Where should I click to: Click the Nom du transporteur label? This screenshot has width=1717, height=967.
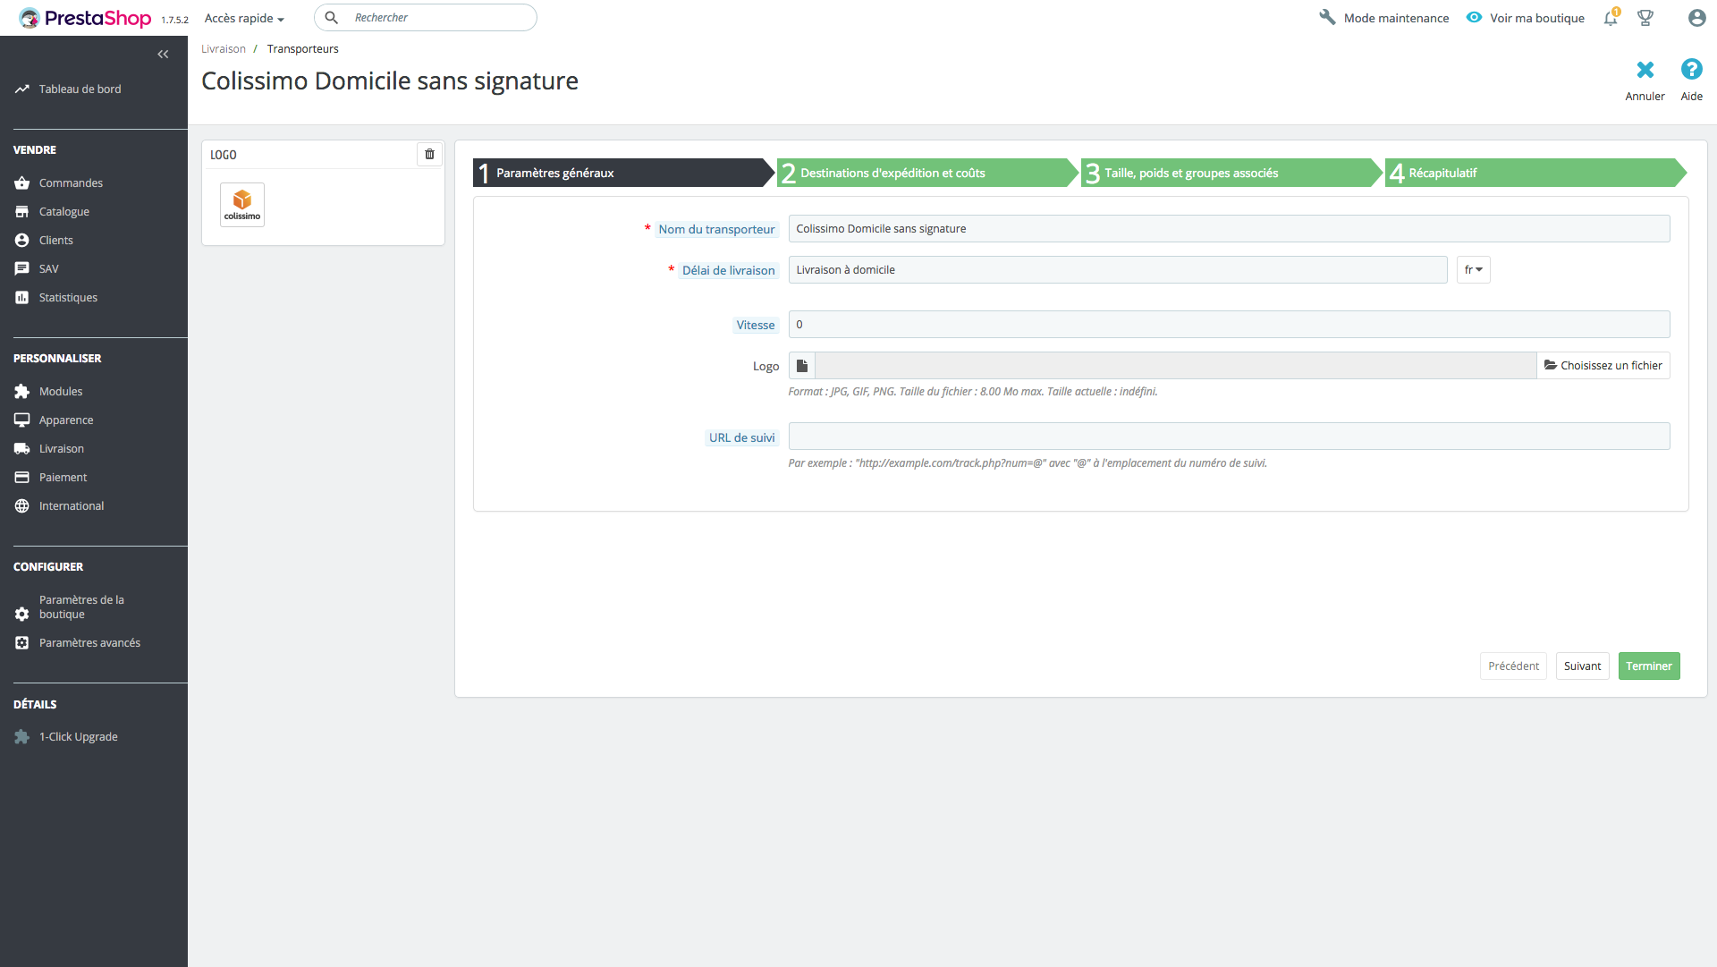(x=716, y=230)
